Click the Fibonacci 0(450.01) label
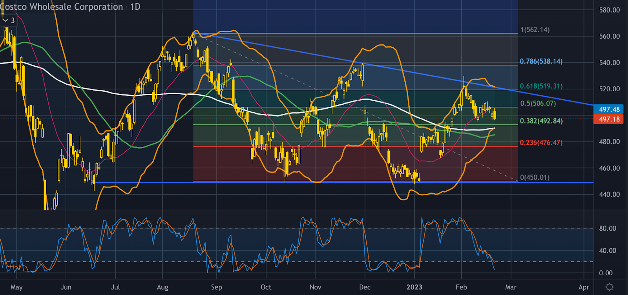The image size is (628, 295). (x=535, y=177)
